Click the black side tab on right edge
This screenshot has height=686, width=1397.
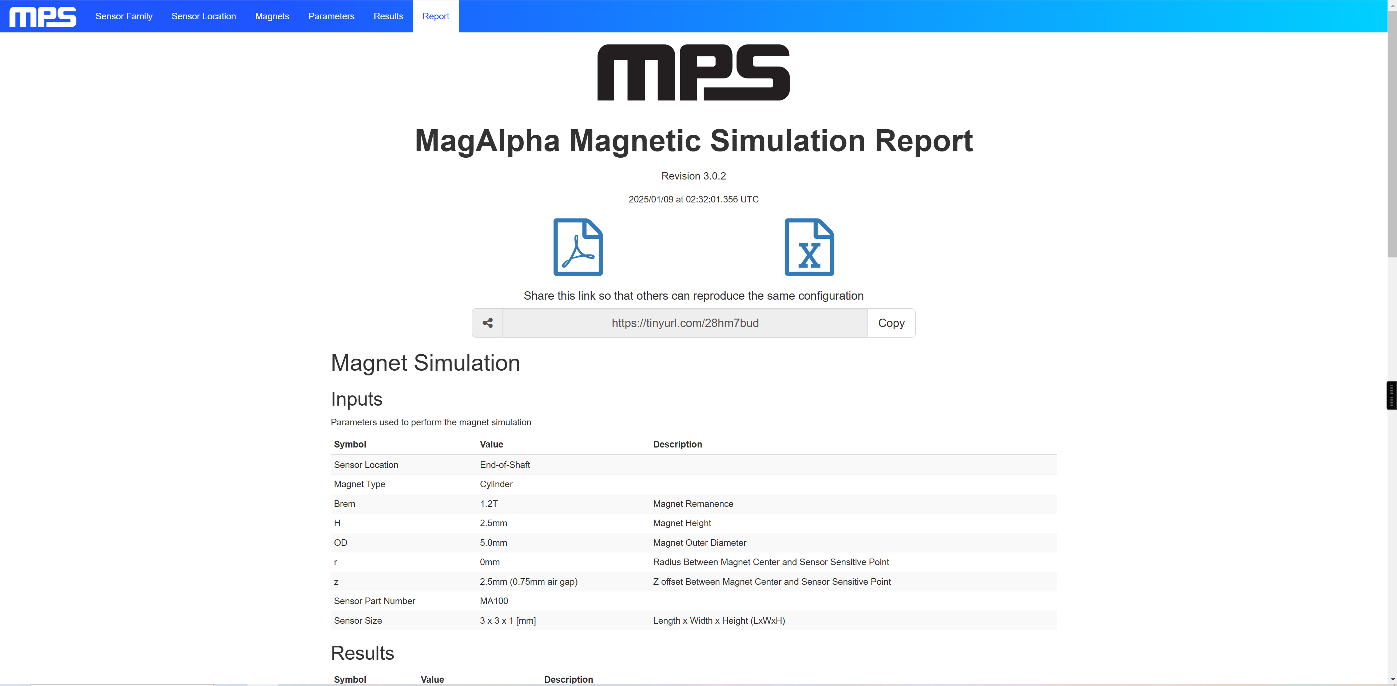[1392, 395]
